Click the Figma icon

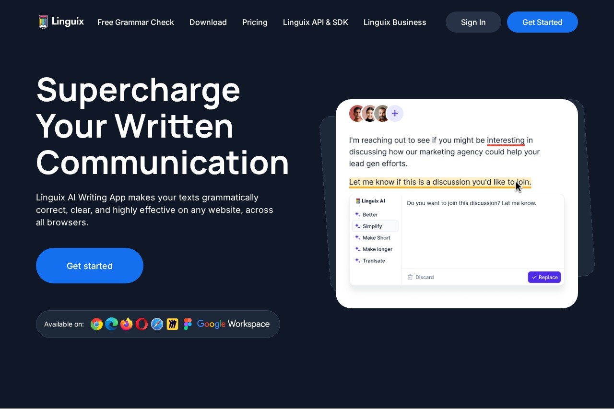click(188, 325)
